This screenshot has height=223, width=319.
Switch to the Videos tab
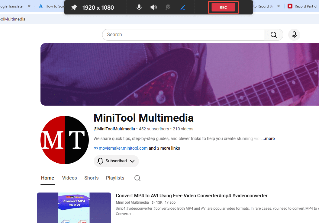[x=69, y=178]
